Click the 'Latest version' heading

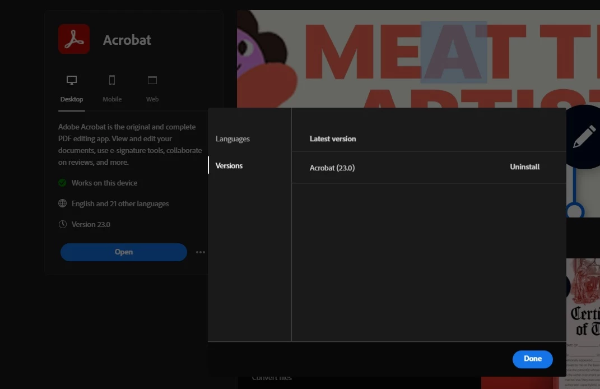click(x=333, y=139)
